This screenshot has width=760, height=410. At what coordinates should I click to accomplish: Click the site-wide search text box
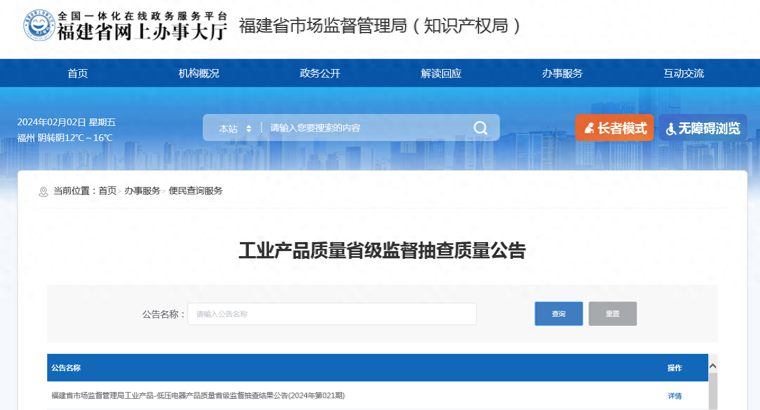click(365, 128)
